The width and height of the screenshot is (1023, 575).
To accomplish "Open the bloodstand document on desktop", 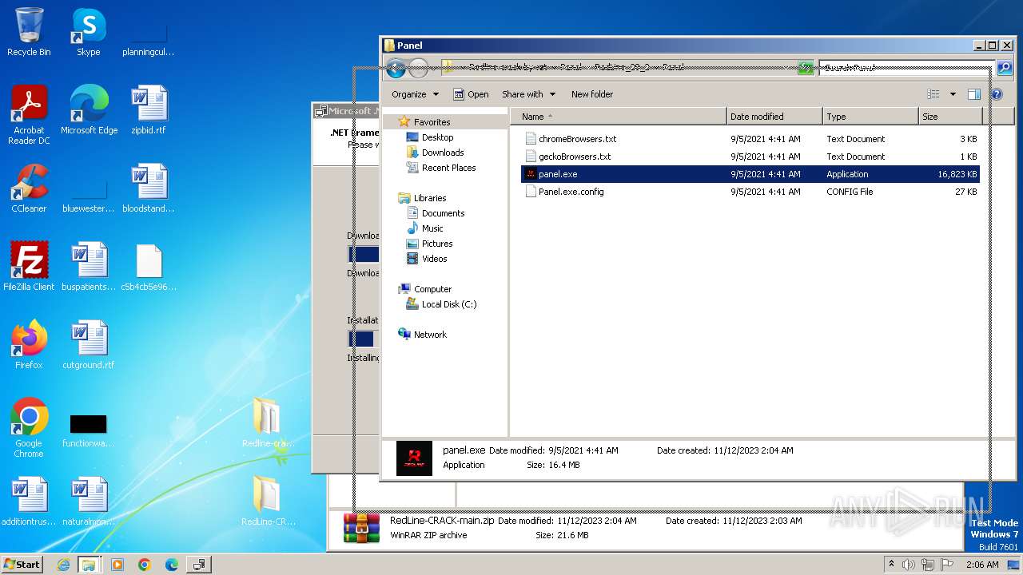I will pyautogui.click(x=148, y=188).
